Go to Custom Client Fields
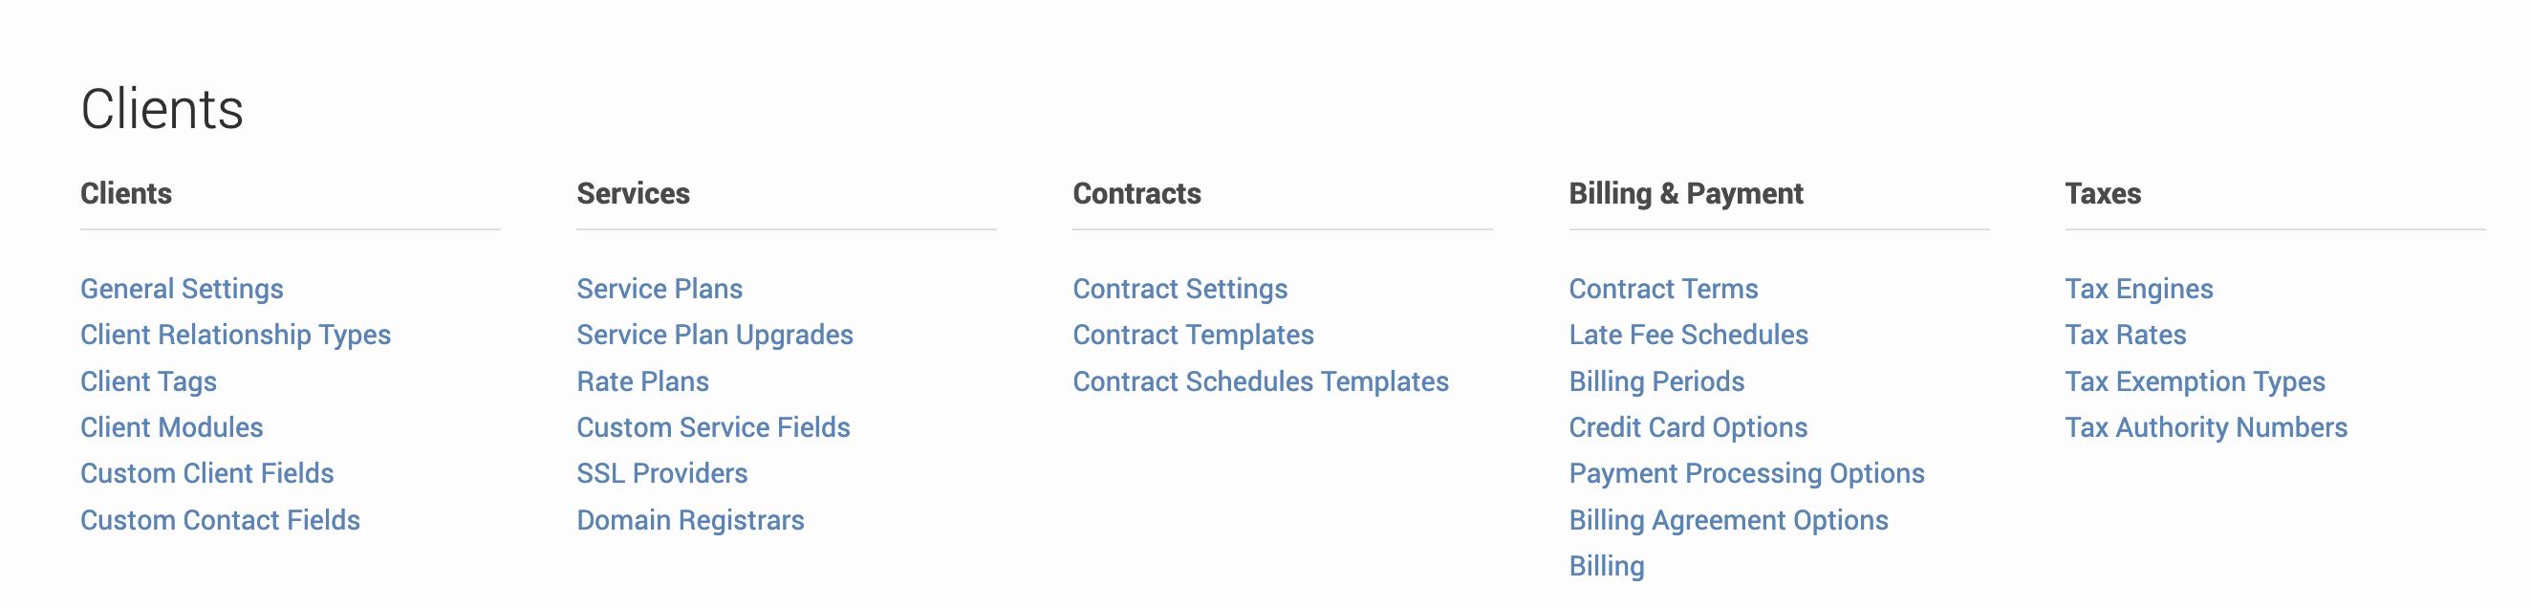2531x608 pixels. tap(206, 473)
